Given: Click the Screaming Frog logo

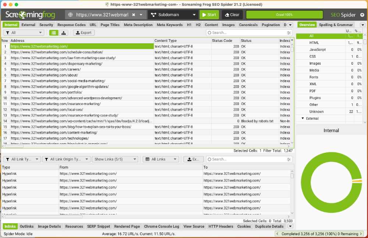Looking at the screenshot, I should (x=30, y=15).
